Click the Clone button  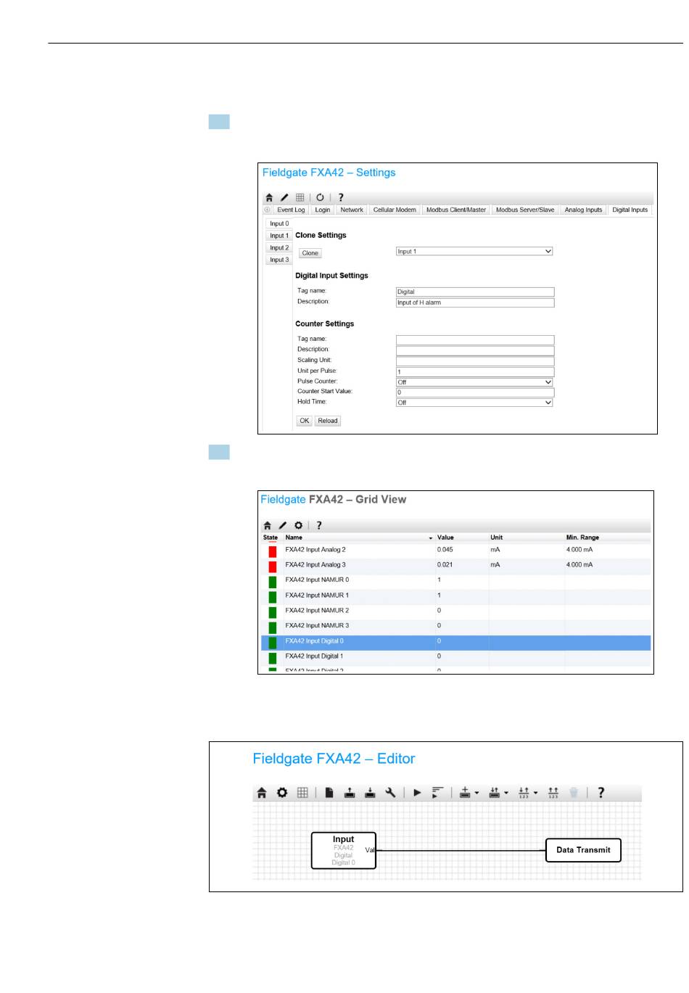click(310, 253)
